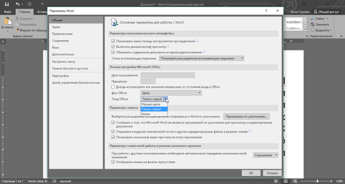The width and height of the screenshot is (345, 184).
Task: Open the Экран options category
Action: [x=76, y=27]
